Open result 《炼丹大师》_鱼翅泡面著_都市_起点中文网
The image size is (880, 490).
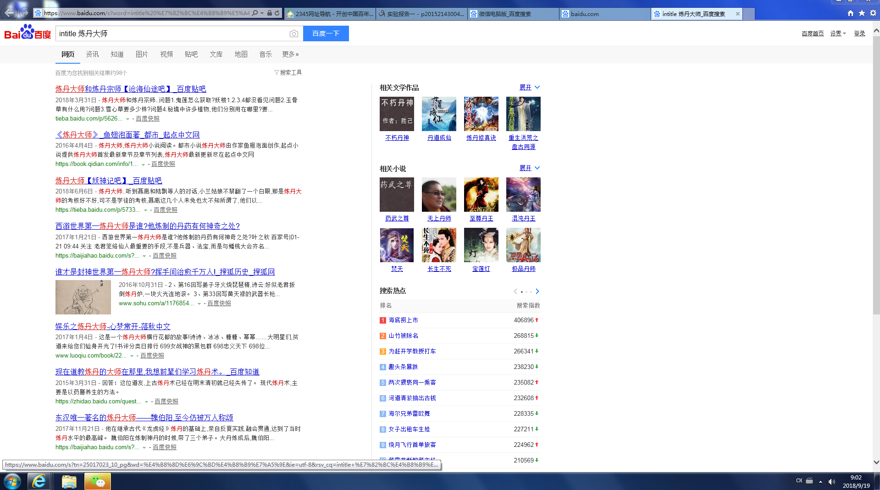coord(127,135)
